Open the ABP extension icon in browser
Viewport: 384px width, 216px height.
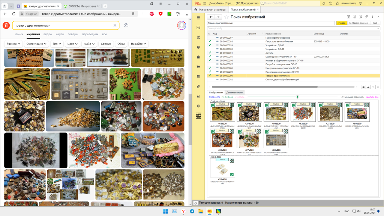point(152,13)
